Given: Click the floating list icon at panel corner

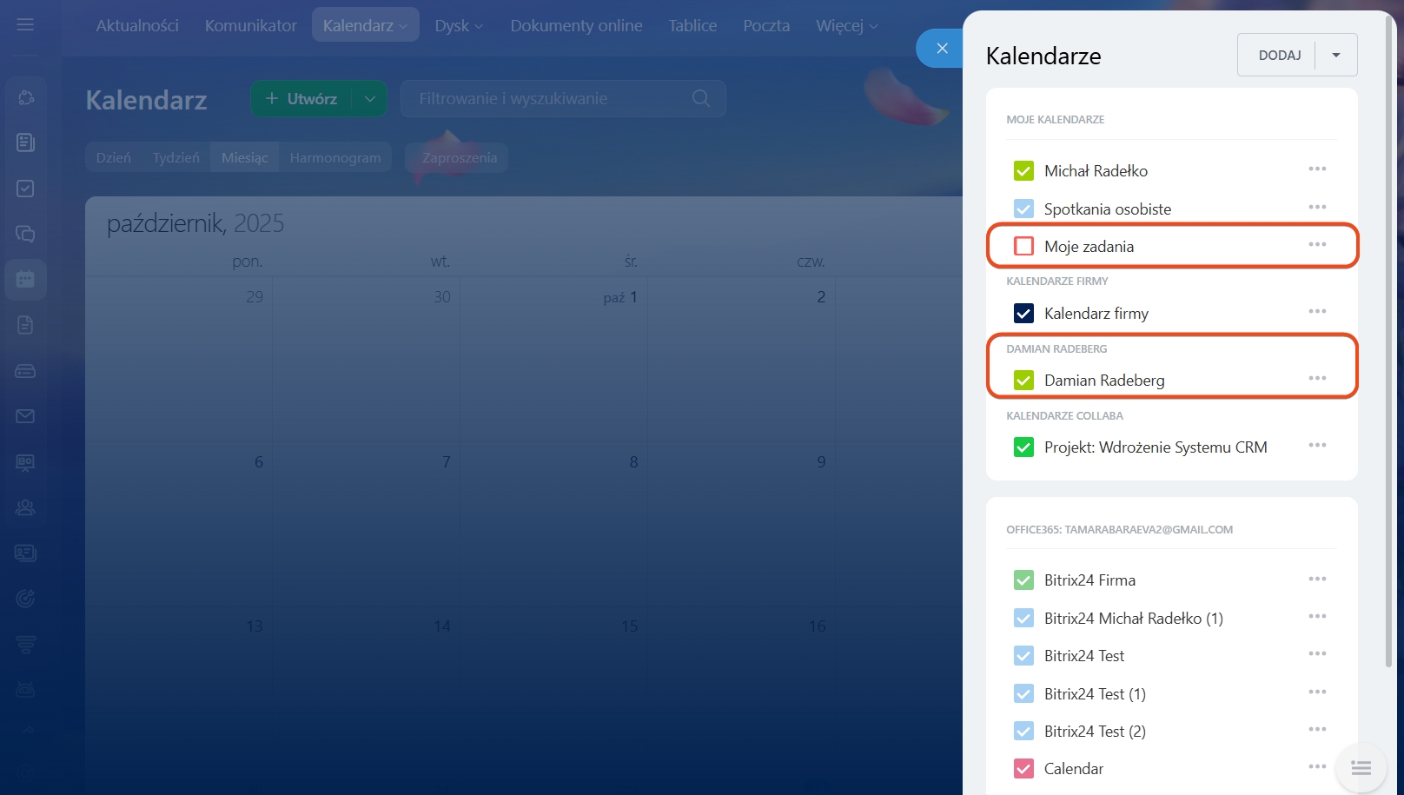Looking at the screenshot, I should coord(1361,768).
